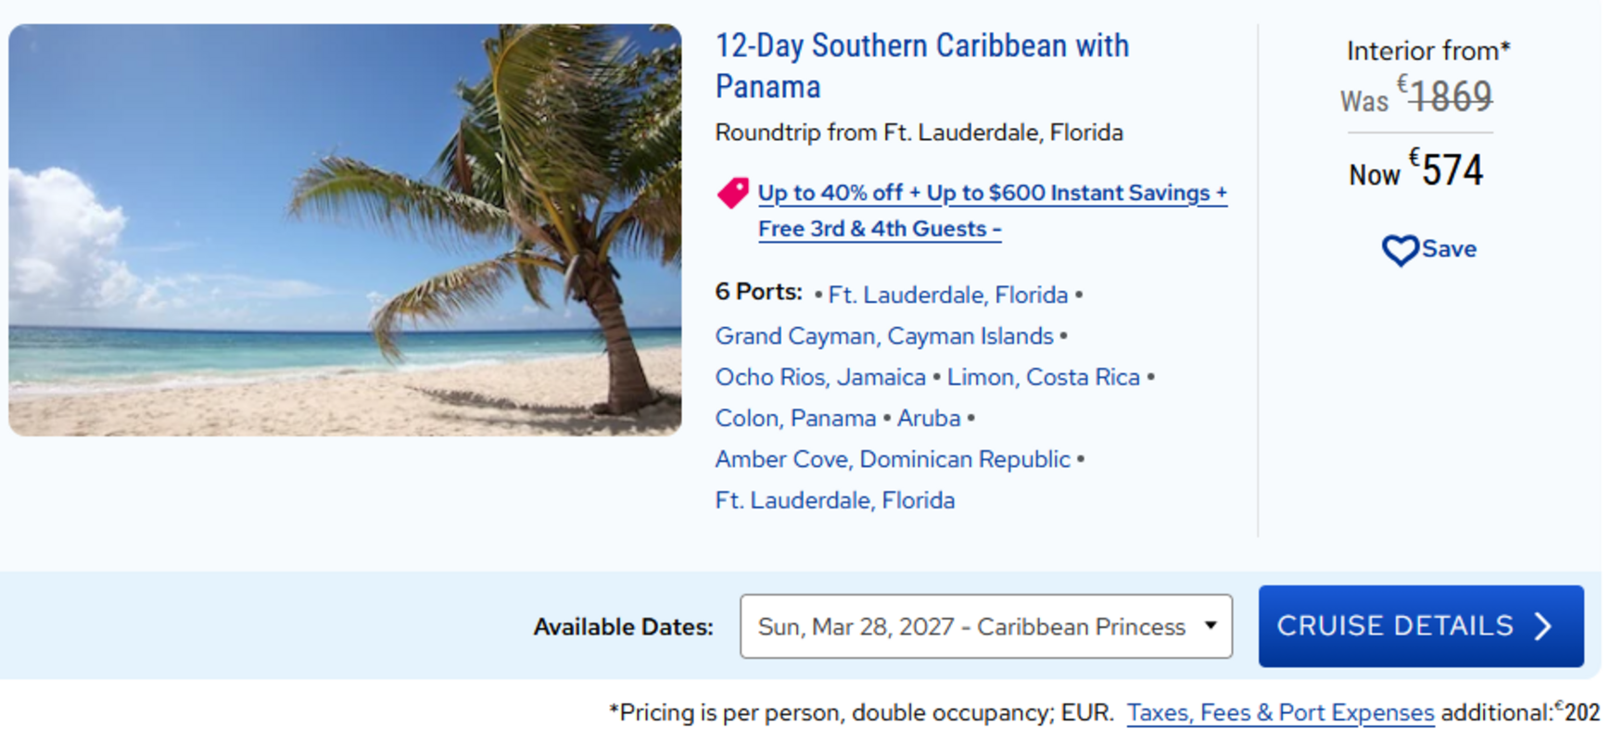The width and height of the screenshot is (1610, 741).
Task: Select Amber Cove, Dominican Republic port
Action: (893, 459)
